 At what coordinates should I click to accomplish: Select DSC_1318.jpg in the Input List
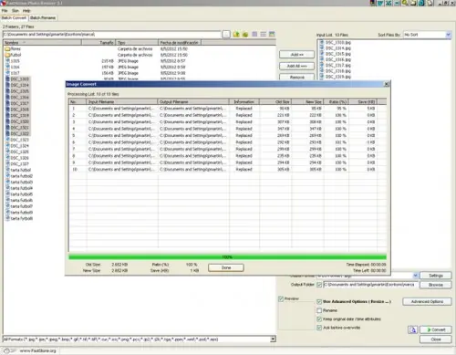[x=336, y=71]
